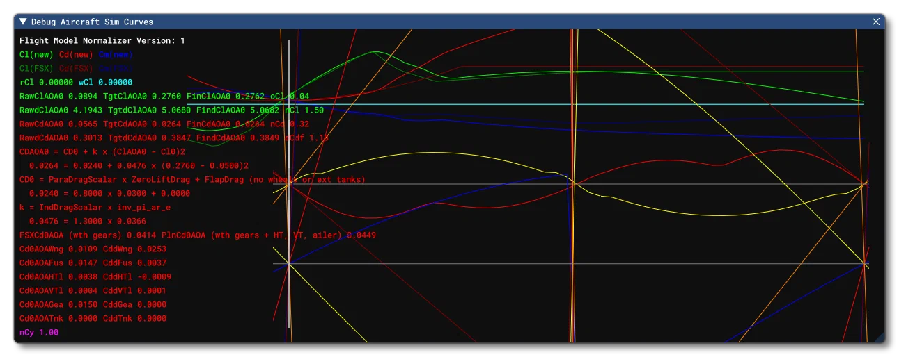The image size is (899, 357).
Task: Select the '0.0476 = 1.3000 x 0.0366' line
Action: pyautogui.click(x=88, y=221)
